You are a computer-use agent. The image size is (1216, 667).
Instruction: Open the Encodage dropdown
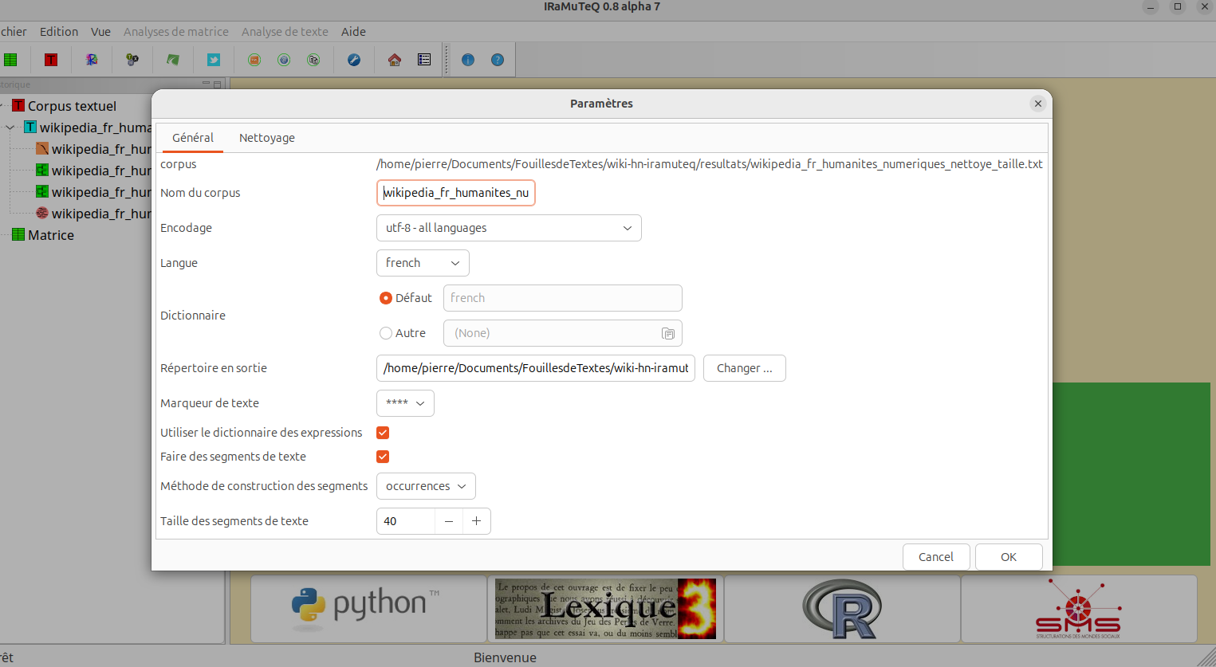coord(509,228)
